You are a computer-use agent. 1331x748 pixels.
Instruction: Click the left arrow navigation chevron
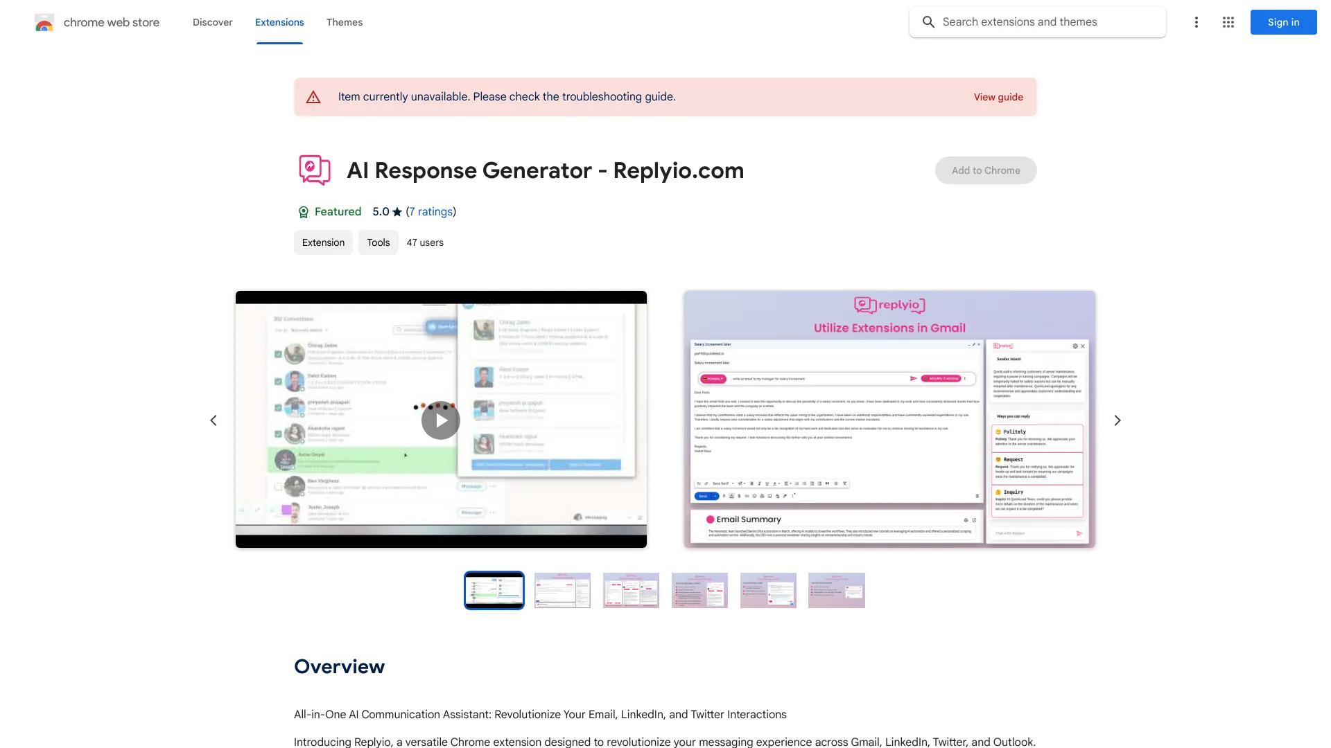click(x=211, y=420)
